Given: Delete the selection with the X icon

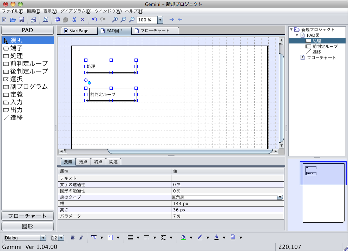Looking at the screenshot, I should [x=83, y=20].
